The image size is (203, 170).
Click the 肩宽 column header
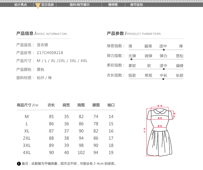66,105
